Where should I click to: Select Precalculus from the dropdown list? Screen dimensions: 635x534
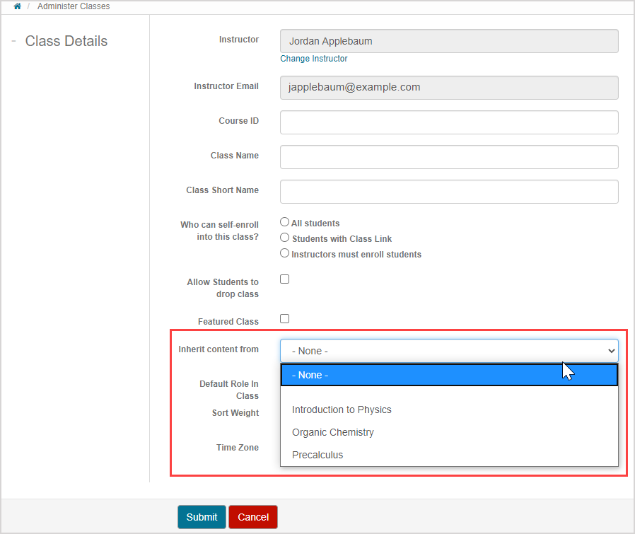[317, 455]
